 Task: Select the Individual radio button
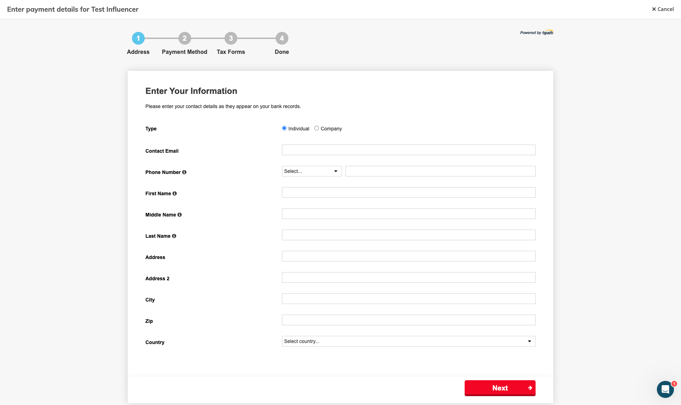click(x=284, y=128)
